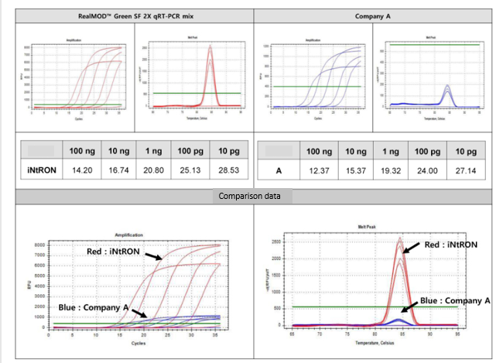Click 'Red : iNtRON' label in amplification comparison chart
The image size is (496, 363).
pyautogui.click(x=113, y=252)
